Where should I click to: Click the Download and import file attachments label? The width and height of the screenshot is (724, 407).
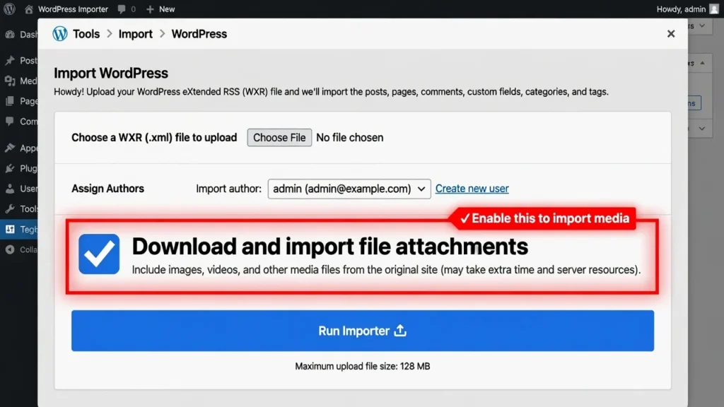pos(329,247)
